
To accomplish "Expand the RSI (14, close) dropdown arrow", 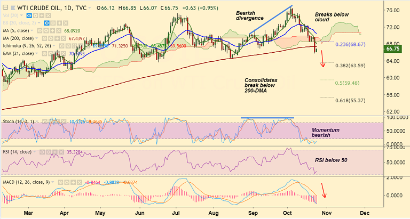I will (35, 152).
